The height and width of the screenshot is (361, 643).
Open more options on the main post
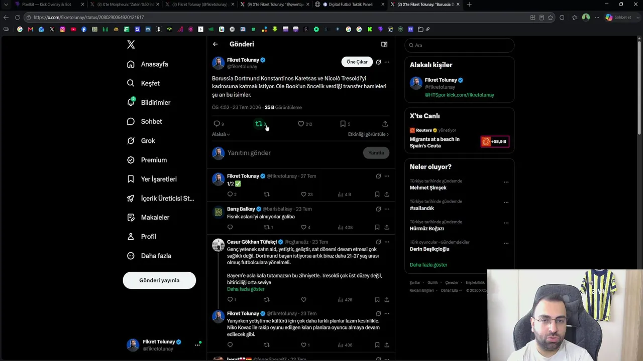[387, 62]
